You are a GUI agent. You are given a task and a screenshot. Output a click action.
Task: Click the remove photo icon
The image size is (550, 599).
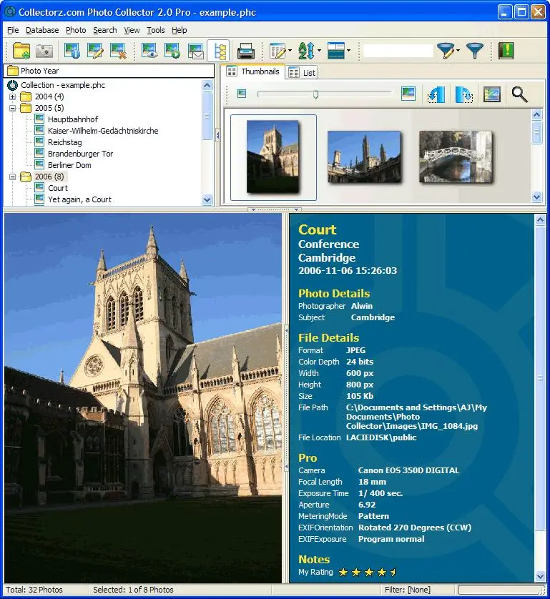point(118,51)
